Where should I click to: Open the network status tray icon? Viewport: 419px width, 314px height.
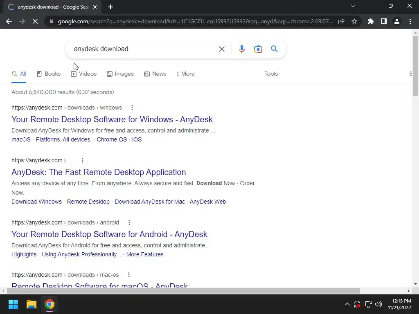click(369, 304)
